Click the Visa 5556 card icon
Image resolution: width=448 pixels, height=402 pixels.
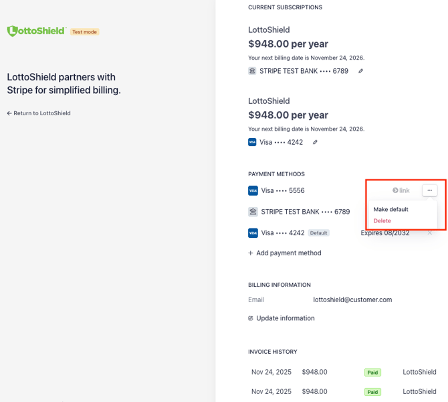click(x=253, y=191)
